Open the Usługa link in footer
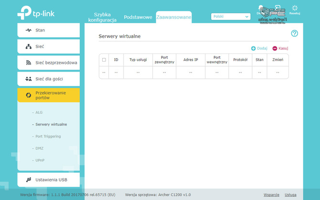320x200 pixels. (290, 195)
